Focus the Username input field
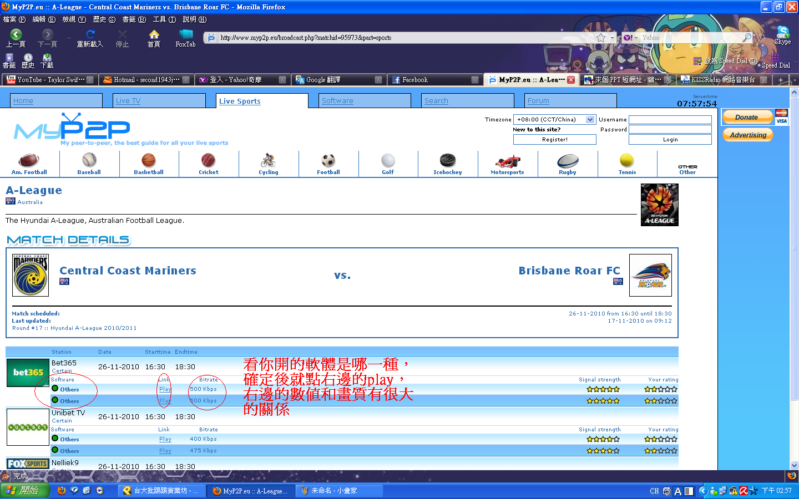Screen dimensions: 799x499 [x=670, y=120]
